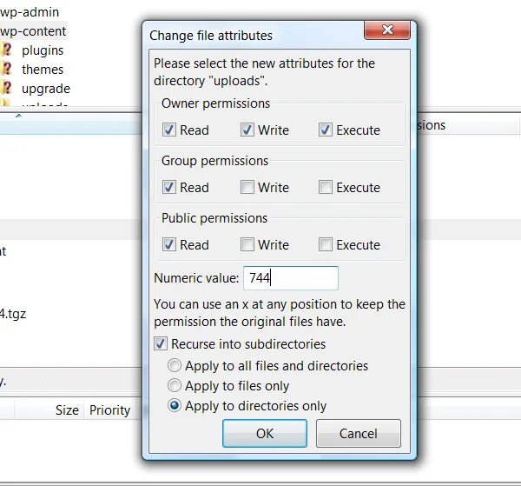Enable Public Write permission
The width and height of the screenshot is (521, 486).
pos(247,244)
